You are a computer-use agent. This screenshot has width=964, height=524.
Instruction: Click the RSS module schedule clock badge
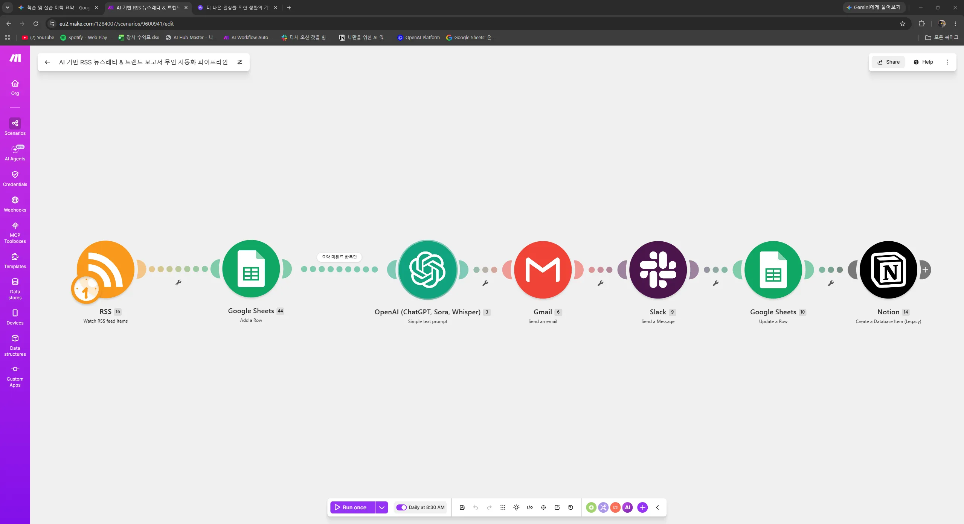86,289
